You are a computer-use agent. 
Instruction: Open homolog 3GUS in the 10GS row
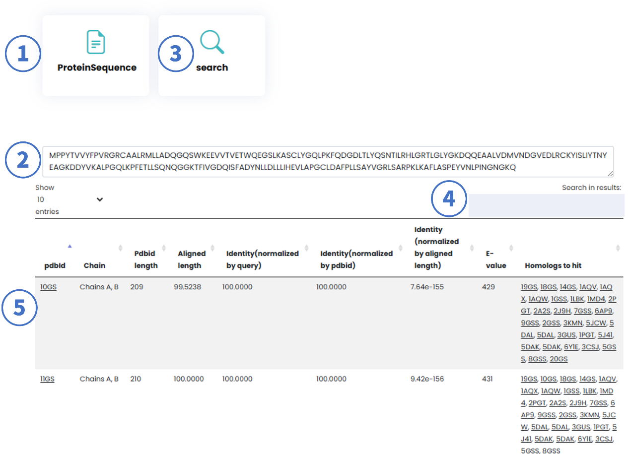coord(566,335)
